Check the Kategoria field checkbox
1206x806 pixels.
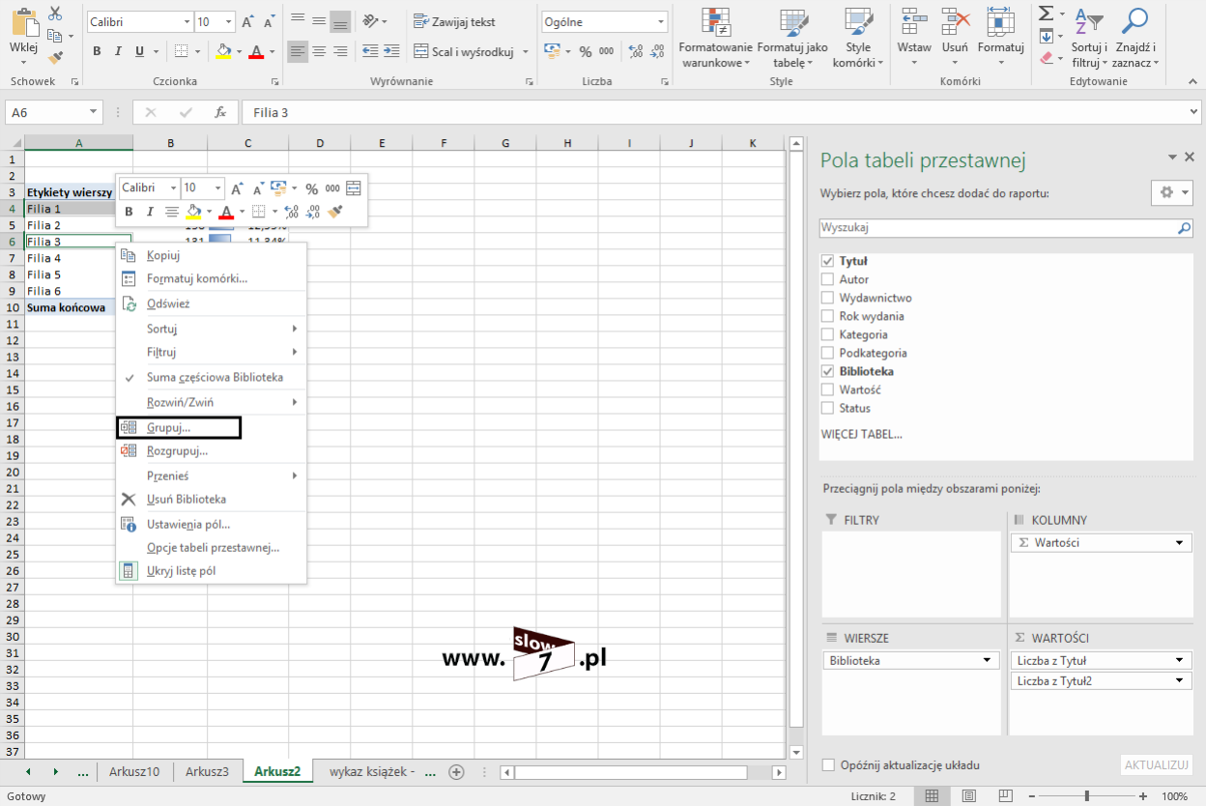tap(827, 334)
